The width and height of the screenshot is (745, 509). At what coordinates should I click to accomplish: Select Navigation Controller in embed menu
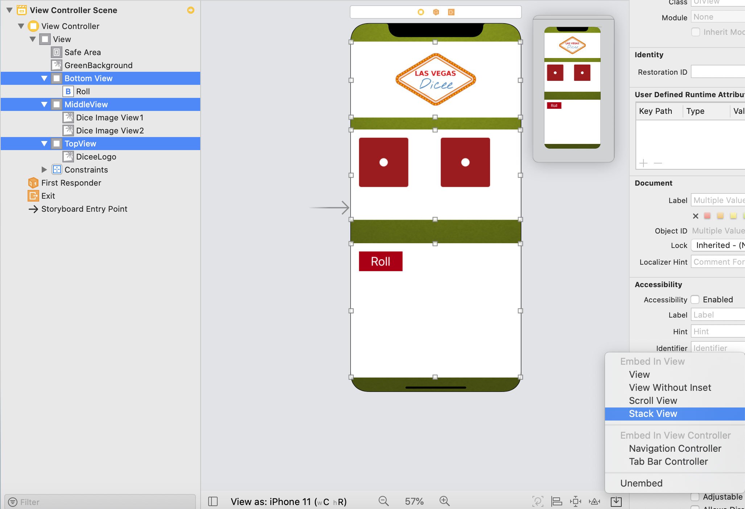(x=675, y=448)
